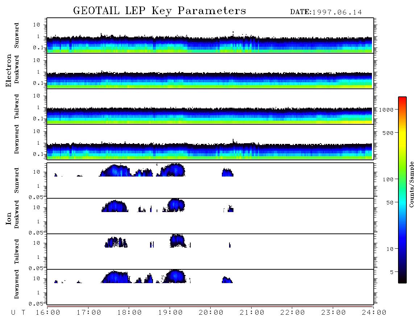The height and width of the screenshot is (319, 414).
Task: Click the 19:00 time axis label
Action: click(x=170, y=313)
